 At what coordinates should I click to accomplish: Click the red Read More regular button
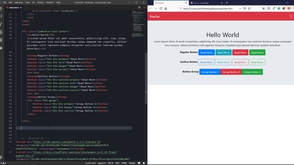coord(240,53)
